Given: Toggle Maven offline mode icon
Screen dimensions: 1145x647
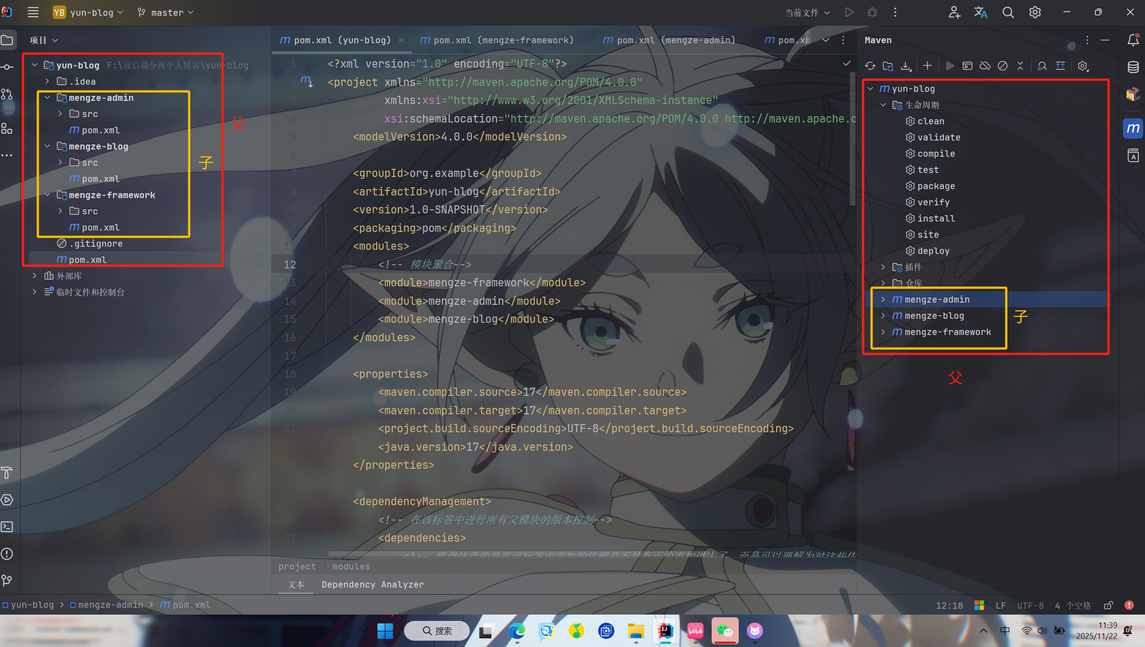Looking at the screenshot, I should point(985,66).
